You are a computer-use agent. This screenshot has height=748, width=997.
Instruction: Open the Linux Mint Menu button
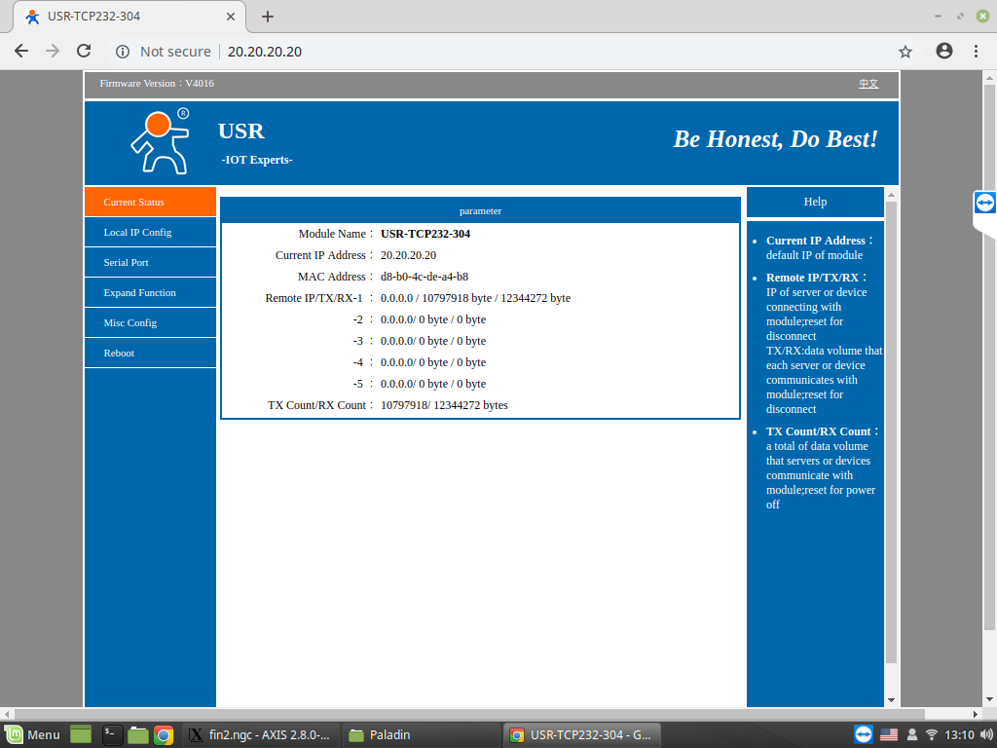tap(33, 734)
